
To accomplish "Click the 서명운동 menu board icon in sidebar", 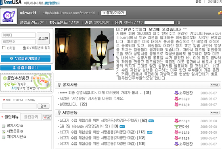I will pos(4,132).
